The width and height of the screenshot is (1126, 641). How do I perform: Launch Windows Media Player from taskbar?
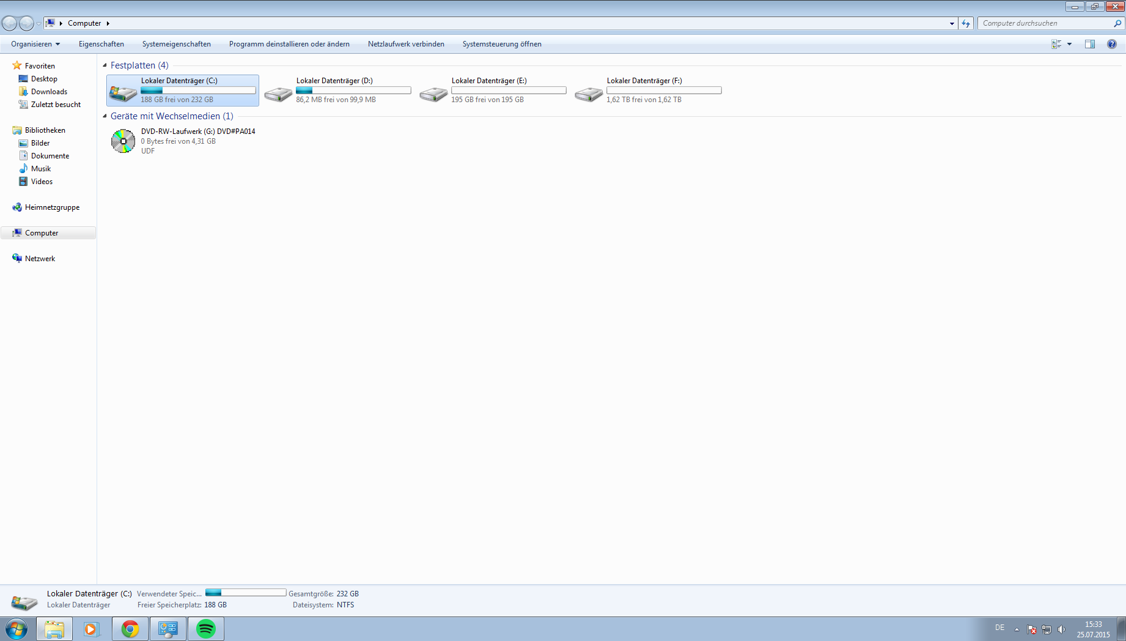click(92, 629)
